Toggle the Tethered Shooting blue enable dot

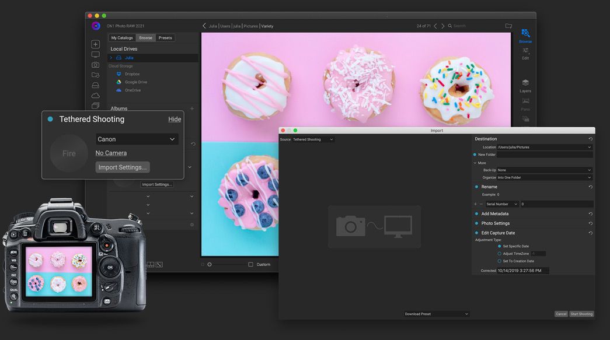(50, 120)
